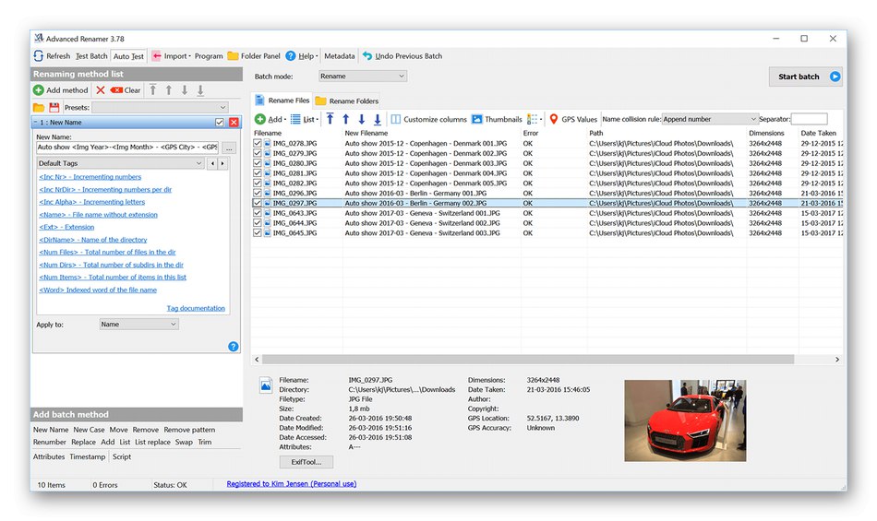This screenshot has height=521, width=877.
Task: Disable the New Name method checkbox
Action: (x=220, y=123)
